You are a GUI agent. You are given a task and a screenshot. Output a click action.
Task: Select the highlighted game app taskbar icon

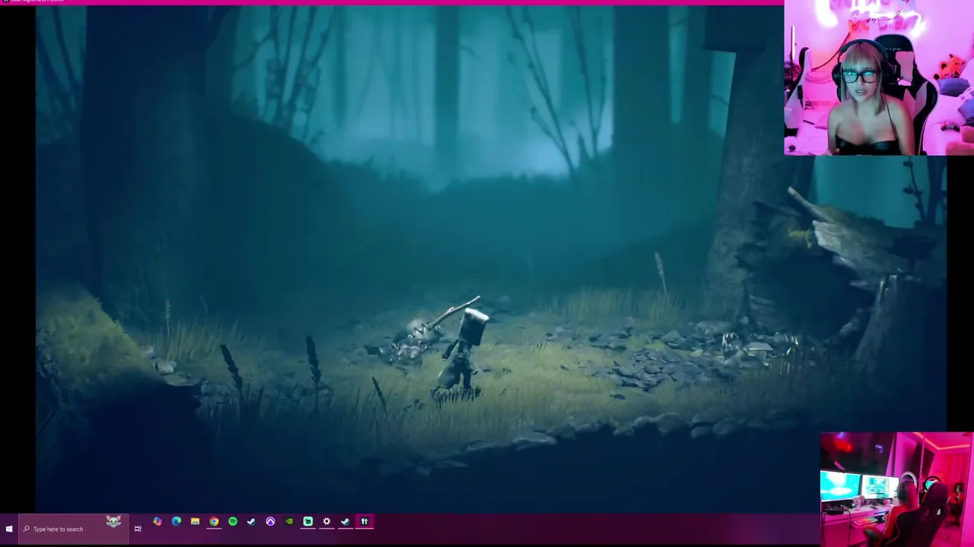click(364, 521)
